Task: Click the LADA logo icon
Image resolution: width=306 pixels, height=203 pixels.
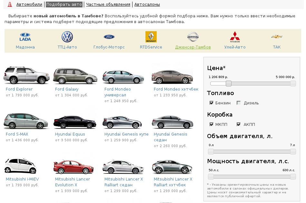Action: (25, 37)
